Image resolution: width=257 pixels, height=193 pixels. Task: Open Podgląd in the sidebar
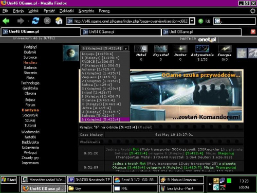pyautogui.click(x=30, y=47)
